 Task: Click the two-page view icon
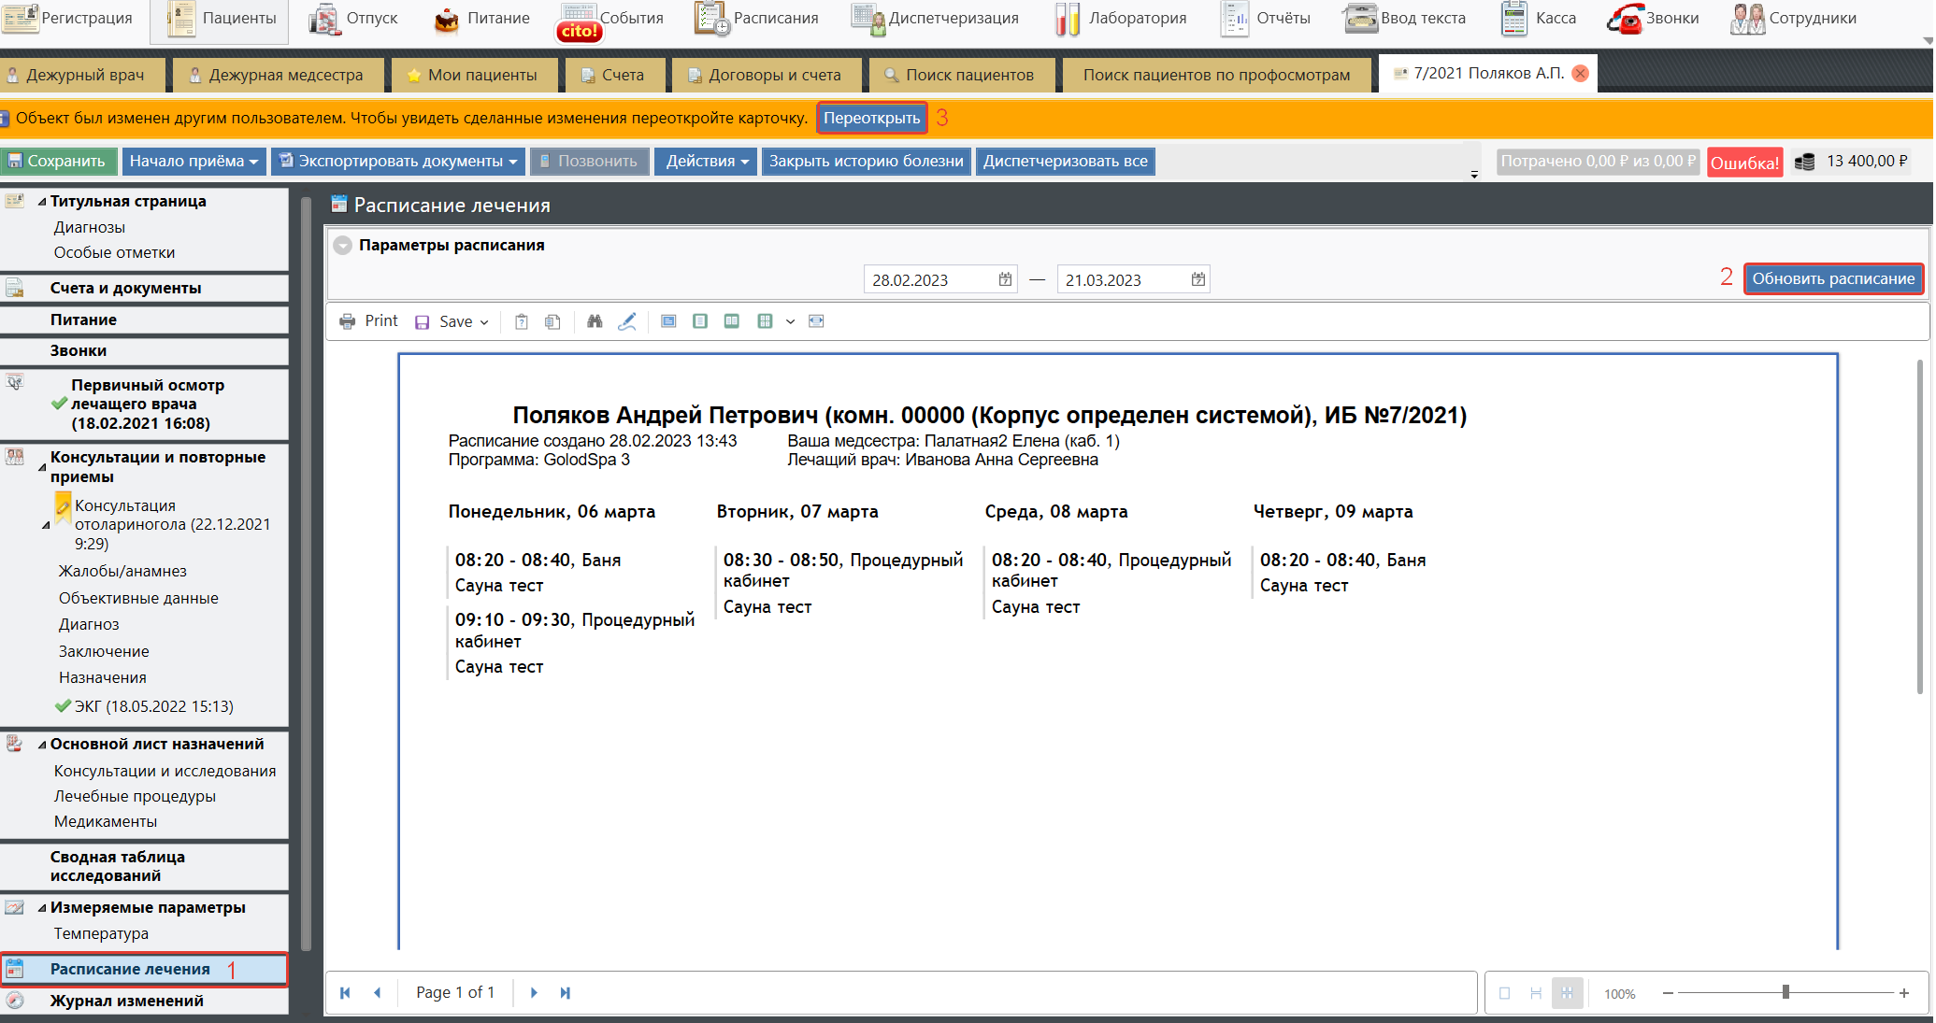click(732, 321)
